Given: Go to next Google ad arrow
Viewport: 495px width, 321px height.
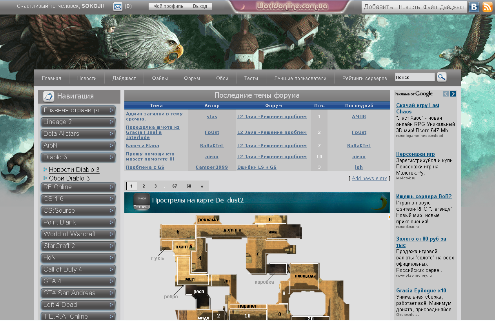Looking at the screenshot, I should tap(453, 94).
